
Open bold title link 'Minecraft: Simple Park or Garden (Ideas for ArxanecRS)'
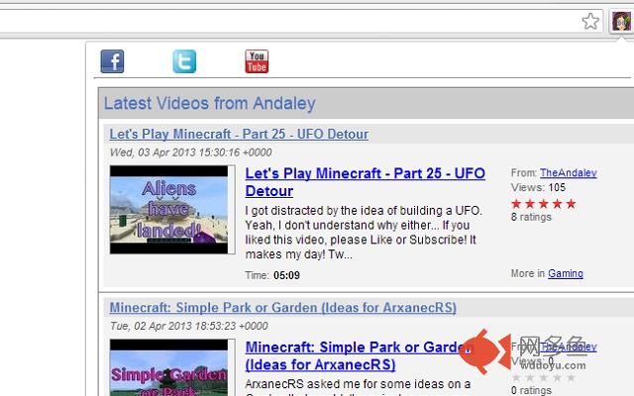(358, 355)
